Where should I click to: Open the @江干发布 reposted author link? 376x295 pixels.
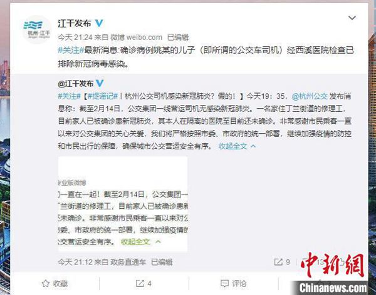[x=76, y=84]
